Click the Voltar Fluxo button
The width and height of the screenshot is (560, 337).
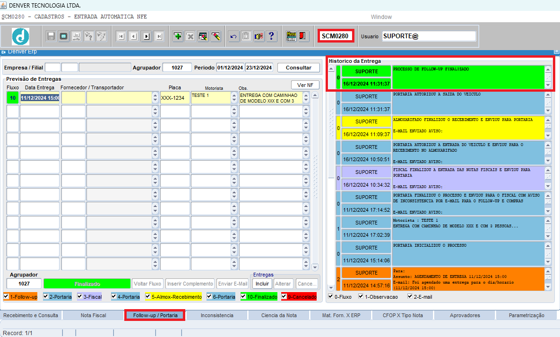pos(147,284)
